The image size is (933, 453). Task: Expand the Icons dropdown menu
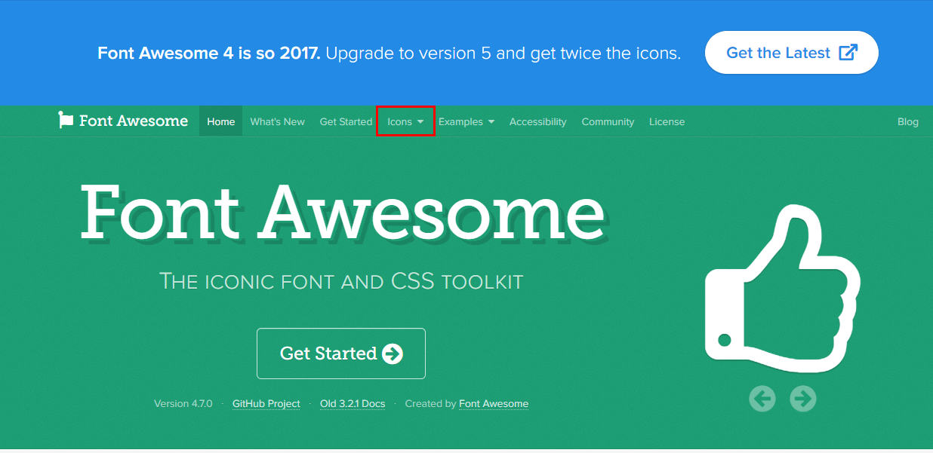tap(405, 121)
